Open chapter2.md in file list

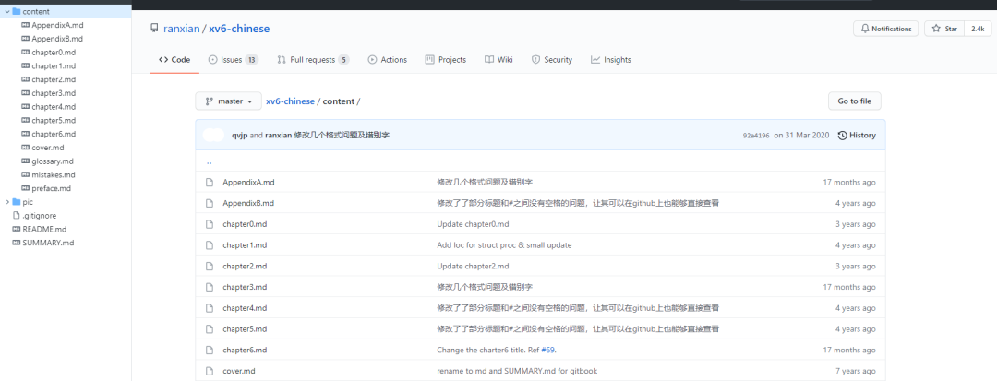coord(245,266)
